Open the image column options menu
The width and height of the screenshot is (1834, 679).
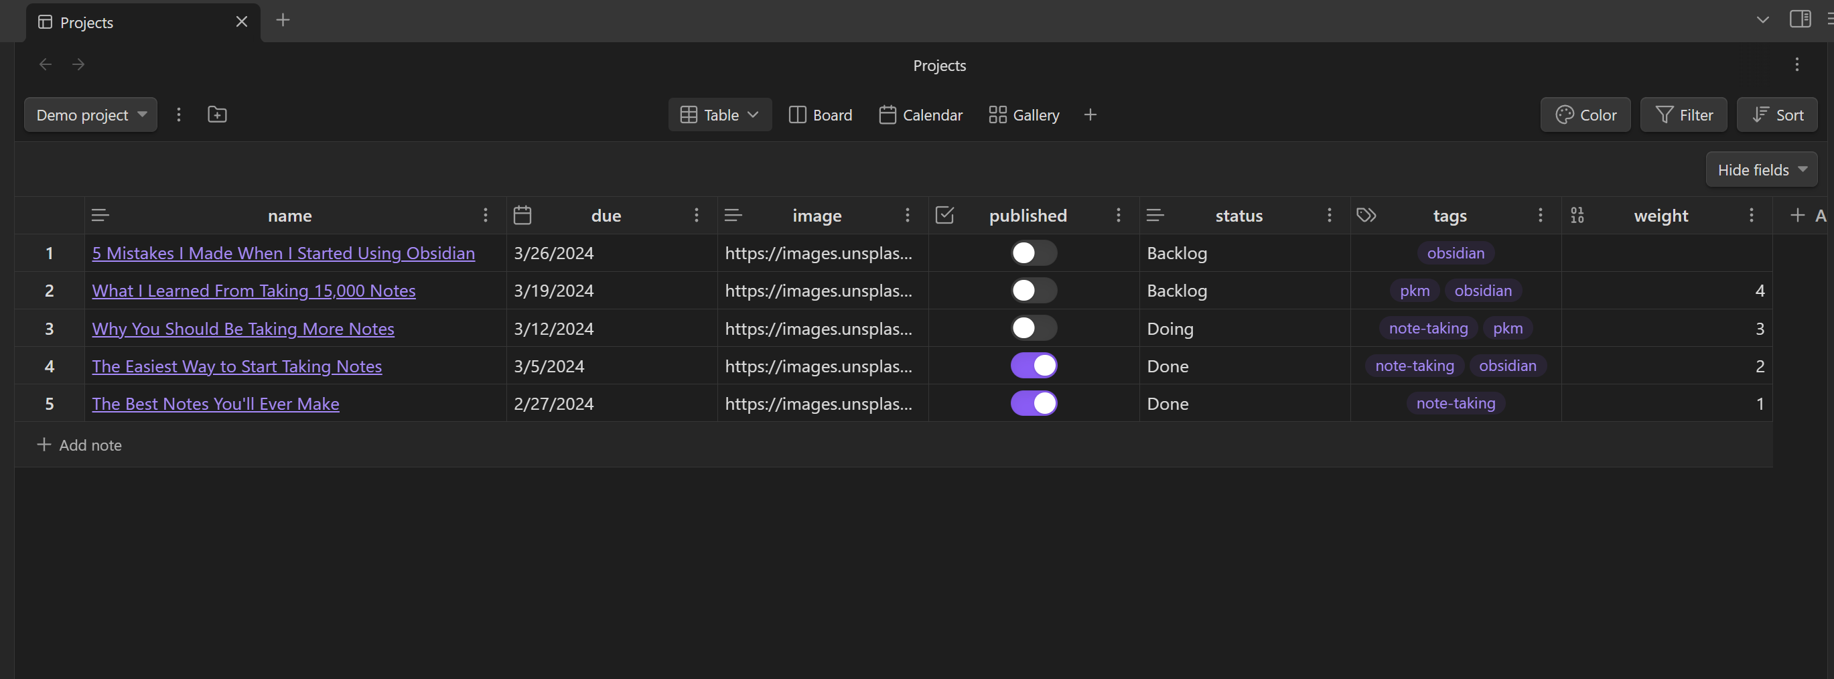(907, 215)
